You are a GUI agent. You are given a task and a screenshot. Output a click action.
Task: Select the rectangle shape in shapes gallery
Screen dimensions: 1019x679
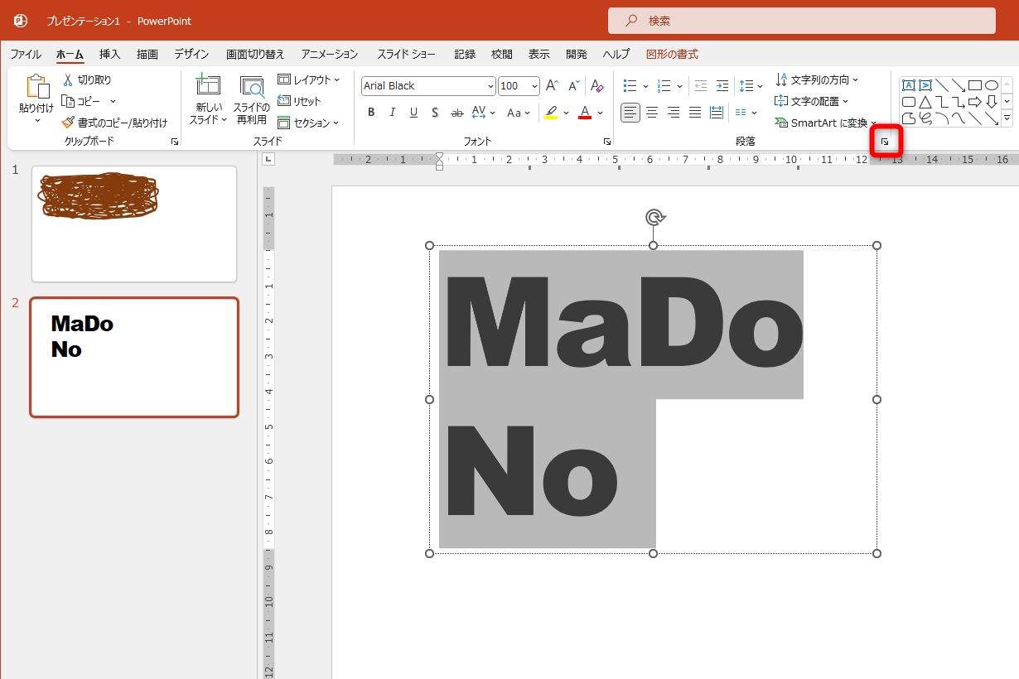975,85
